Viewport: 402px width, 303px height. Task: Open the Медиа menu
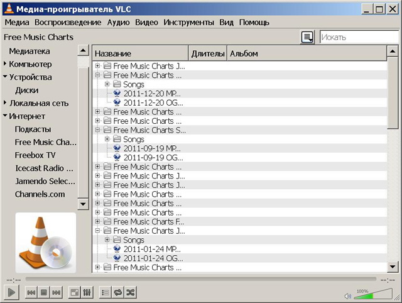[17, 23]
